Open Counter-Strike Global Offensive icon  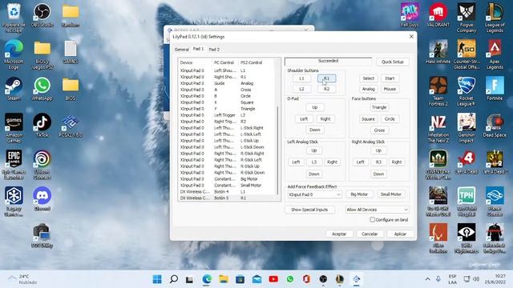coord(467,54)
